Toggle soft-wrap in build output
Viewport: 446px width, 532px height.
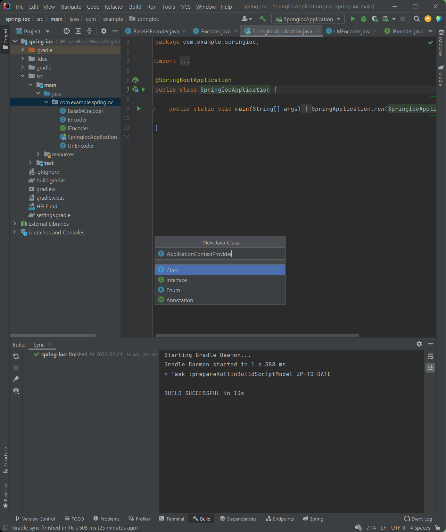430,357
